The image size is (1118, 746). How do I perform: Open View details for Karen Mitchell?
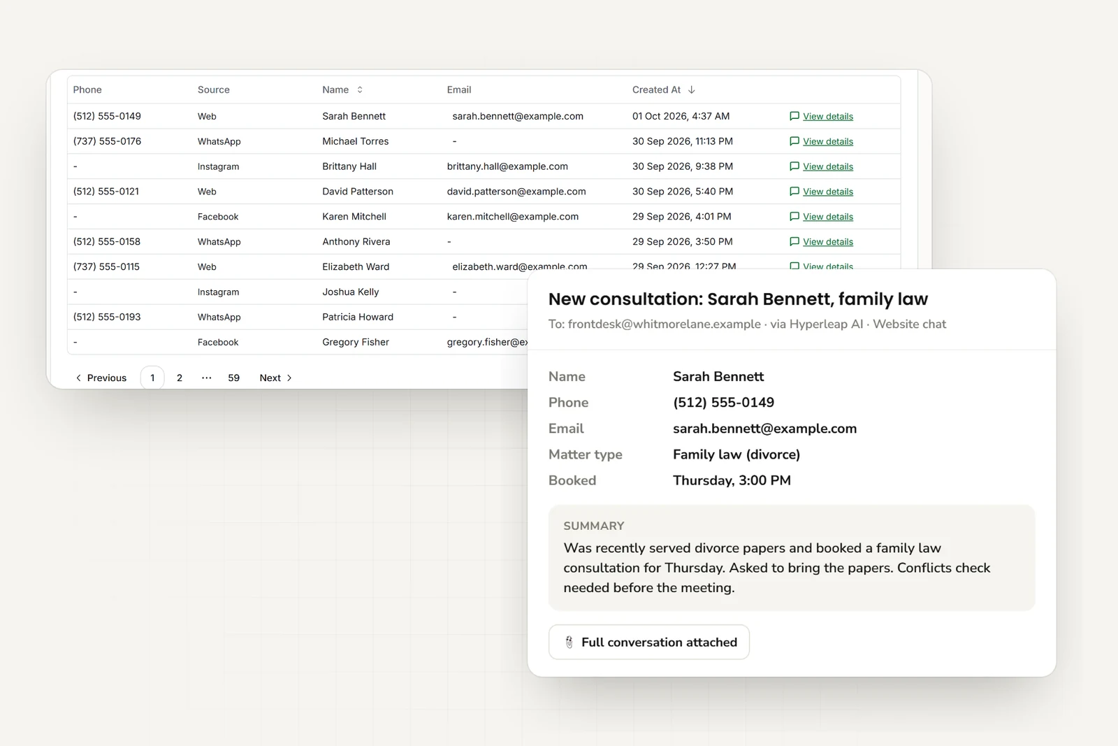point(828,217)
